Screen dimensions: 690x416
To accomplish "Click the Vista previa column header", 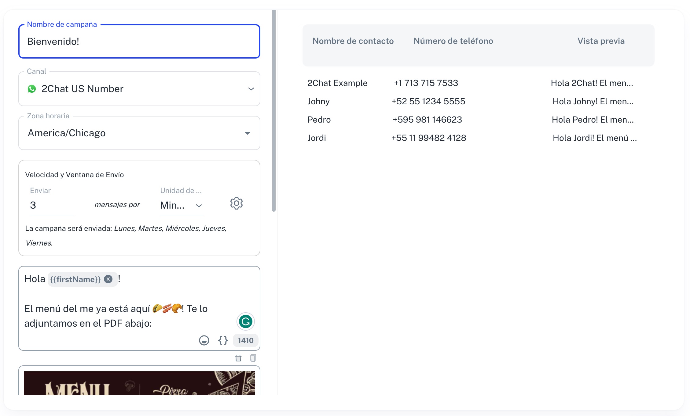I will 601,41.
